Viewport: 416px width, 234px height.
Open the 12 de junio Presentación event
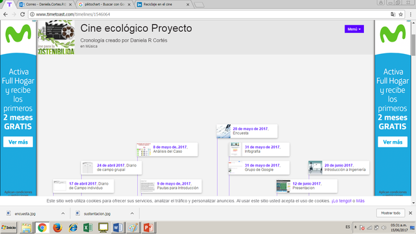click(x=307, y=186)
